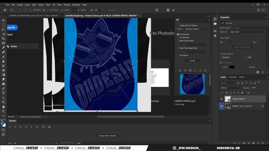Select the 3D Extrusion radio button

(x=178, y=37)
